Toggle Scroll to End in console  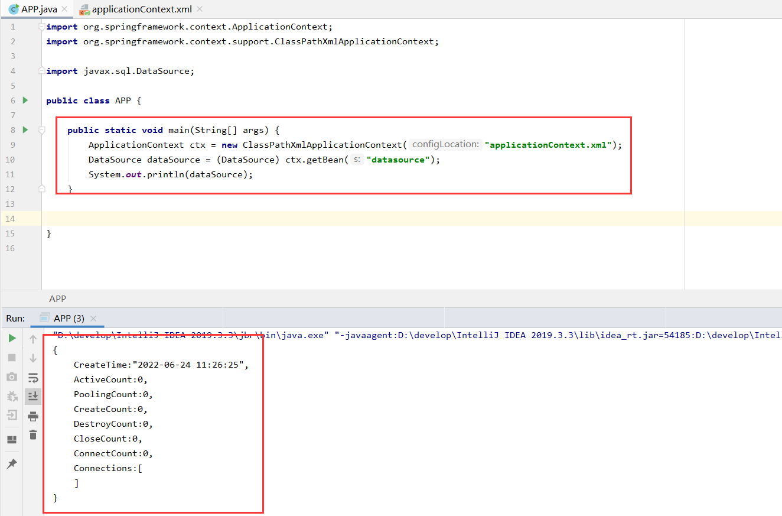33,397
